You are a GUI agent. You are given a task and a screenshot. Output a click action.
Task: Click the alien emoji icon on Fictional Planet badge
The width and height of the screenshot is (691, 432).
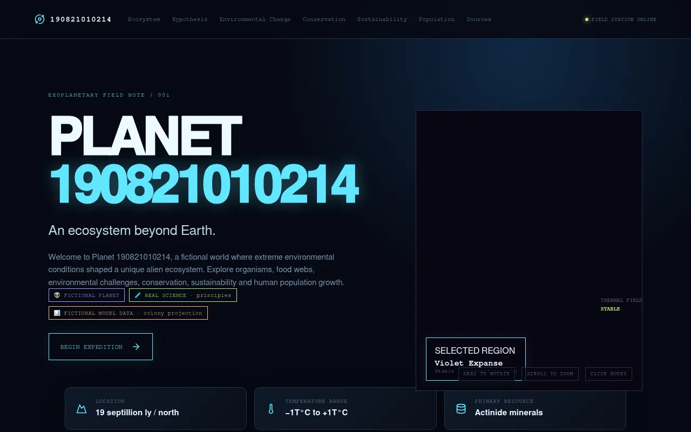click(x=57, y=295)
